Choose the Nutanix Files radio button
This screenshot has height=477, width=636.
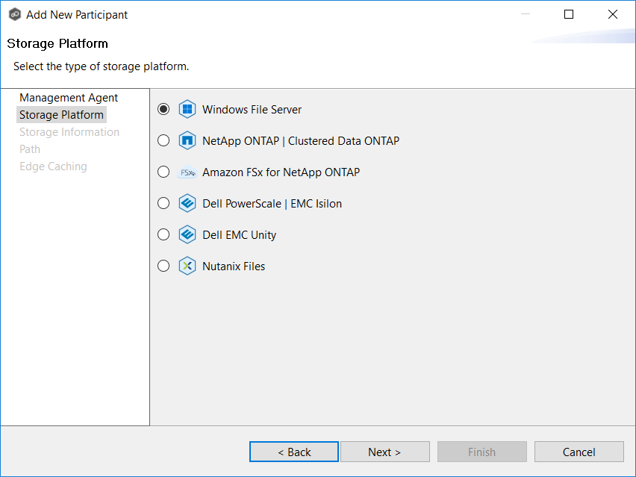[x=163, y=266]
